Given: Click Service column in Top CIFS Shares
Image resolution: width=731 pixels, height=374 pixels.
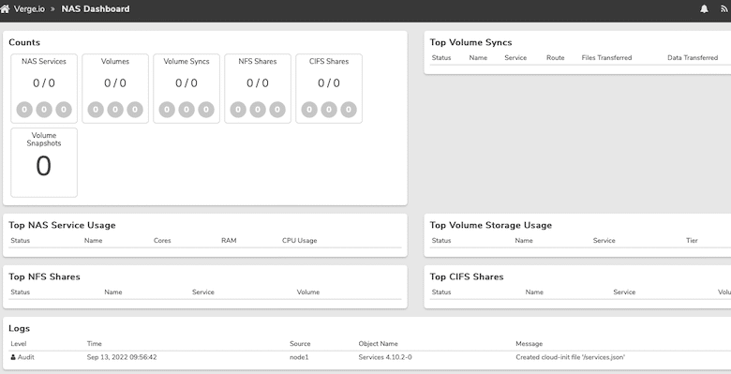Looking at the screenshot, I should point(624,292).
